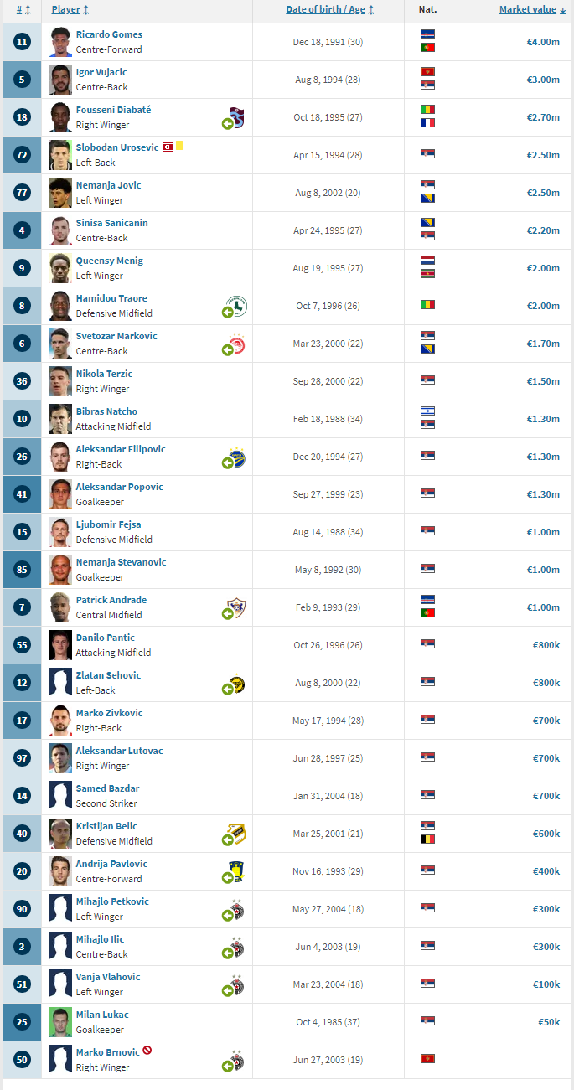Click the red-white crest beside Svetozar Markovic
This screenshot has height=1090, width=574.
click(x=237, y=344)
